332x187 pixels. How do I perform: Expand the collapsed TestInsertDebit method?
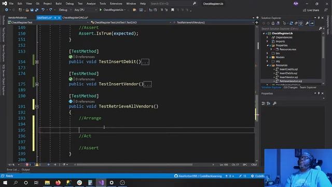(37, 62)
